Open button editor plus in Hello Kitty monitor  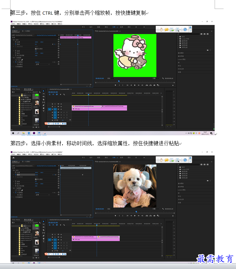point(173,85)
